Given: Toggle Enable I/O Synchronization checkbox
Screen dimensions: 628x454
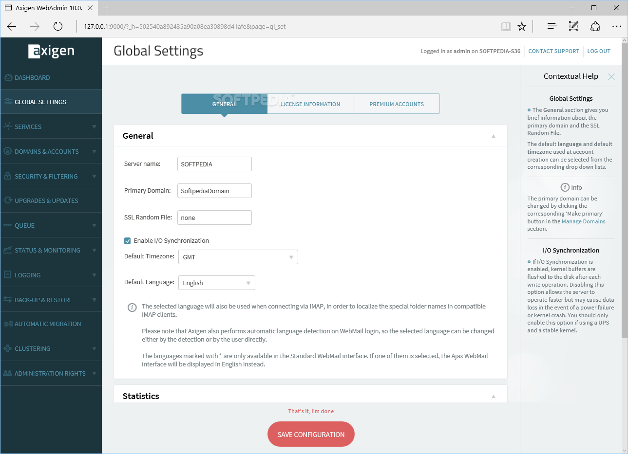Looking at the screenshot, I should pyautogui.click(x=128, y=241).
